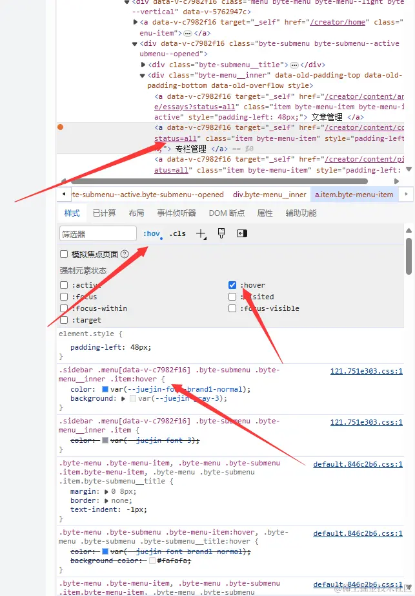Expand the margin shorthand property triangle
The height and width of the screenshot is (596, 415).
click(106, 491)
